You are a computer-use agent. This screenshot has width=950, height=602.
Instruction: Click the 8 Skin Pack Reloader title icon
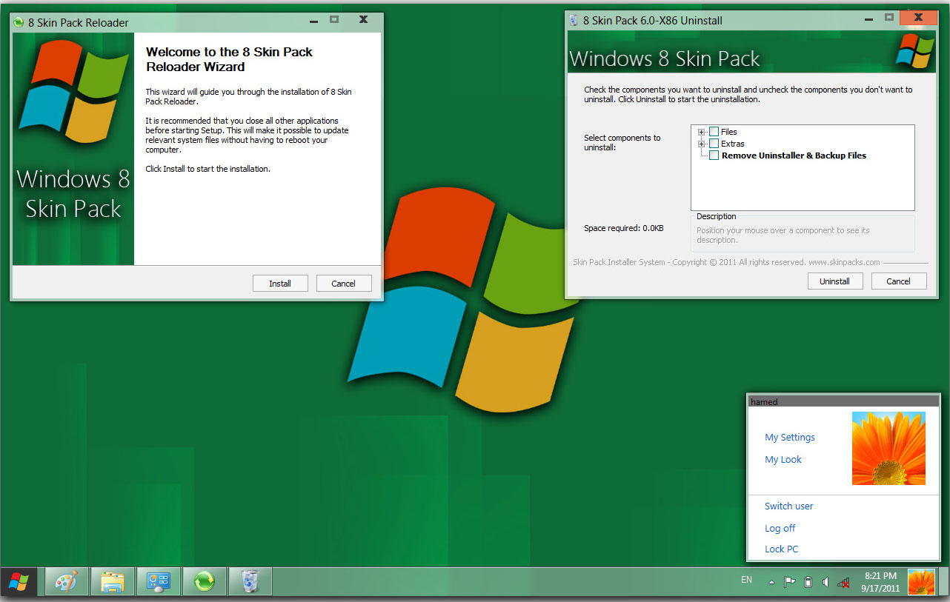pyautogui.click(x=19, y=22)
